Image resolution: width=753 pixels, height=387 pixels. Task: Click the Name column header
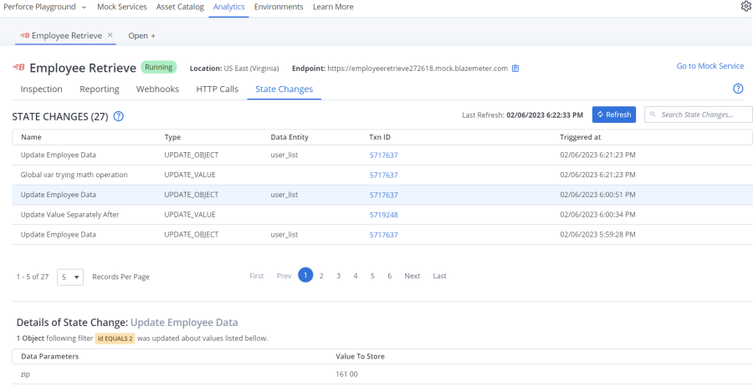pos(31,137)
